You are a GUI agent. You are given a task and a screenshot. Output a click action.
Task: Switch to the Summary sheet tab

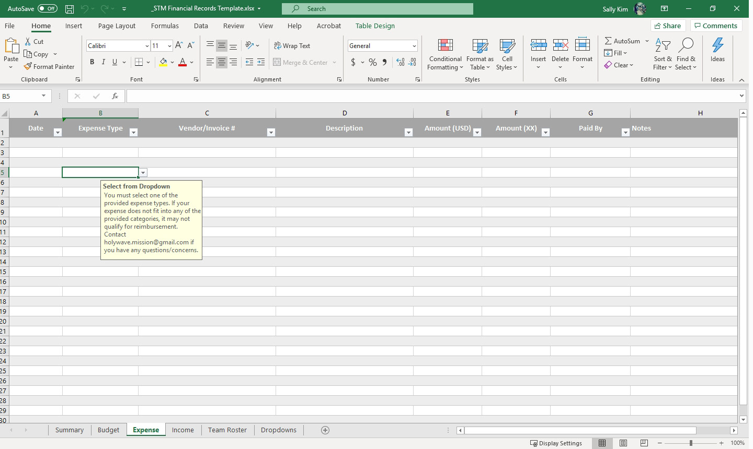70,430
